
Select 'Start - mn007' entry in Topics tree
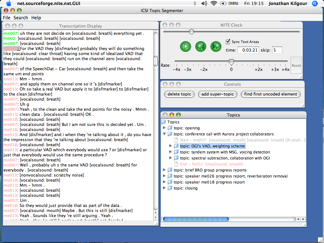[x=243, y=140]
